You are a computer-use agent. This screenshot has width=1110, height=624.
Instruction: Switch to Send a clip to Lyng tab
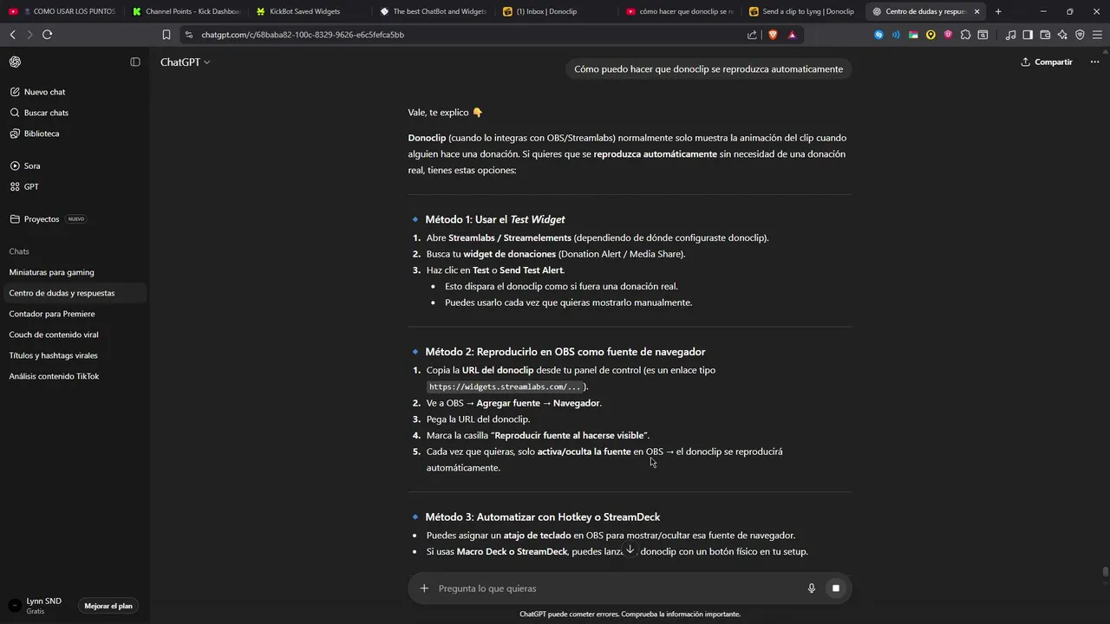pos(805,11)
